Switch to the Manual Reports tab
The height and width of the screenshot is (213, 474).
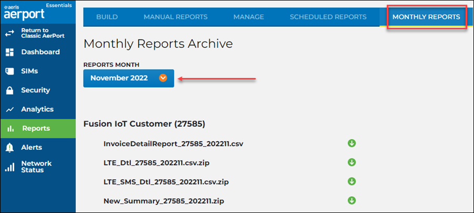pos(176,17)
